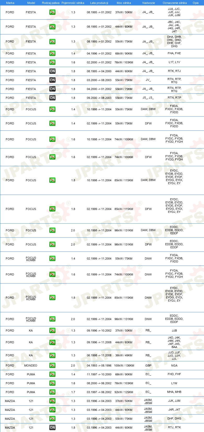Click the diesel ON icon in the Fiesta JV_ row

[52, 80]
